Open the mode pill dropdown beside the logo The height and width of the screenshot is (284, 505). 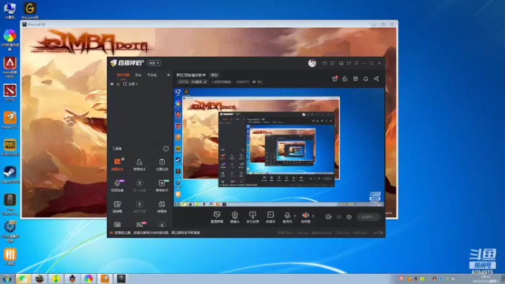(153, 63)
